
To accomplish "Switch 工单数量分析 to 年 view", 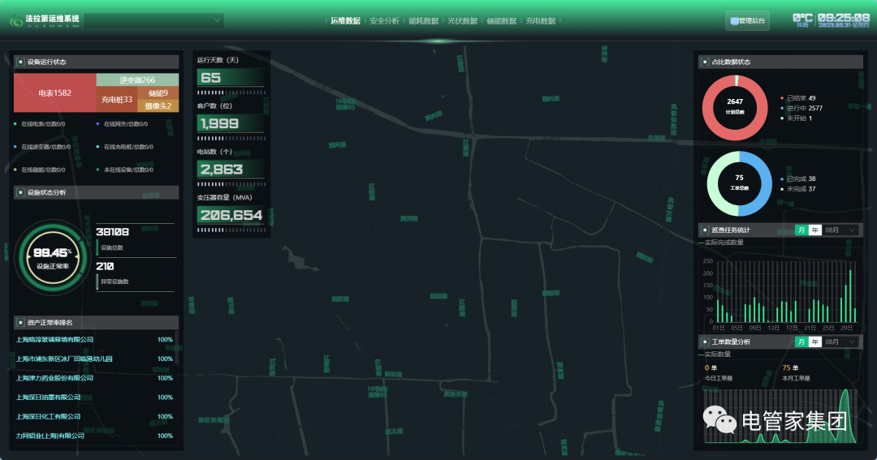I will (x=815, y=342).
